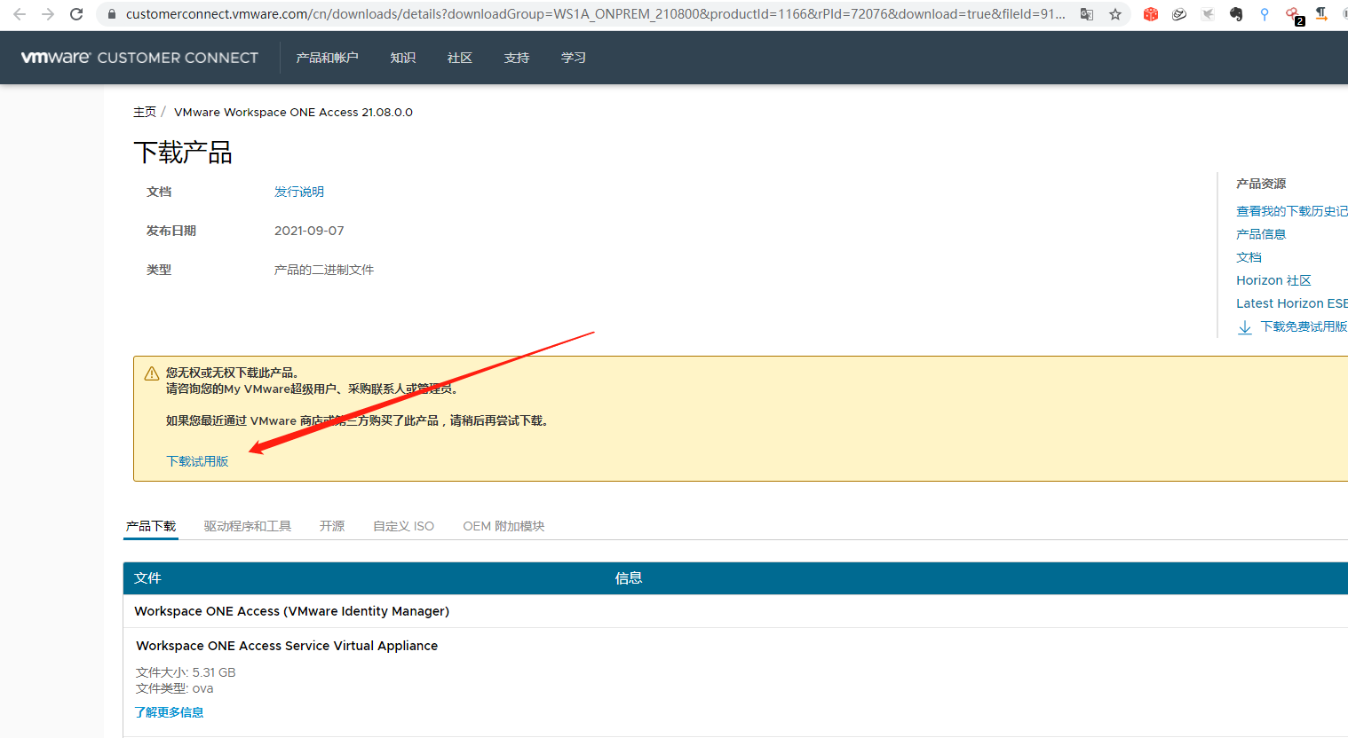Switch to the 自定义 ISO tab
This screenshot has height=738, width=1348.
click(x=404, y=526)
